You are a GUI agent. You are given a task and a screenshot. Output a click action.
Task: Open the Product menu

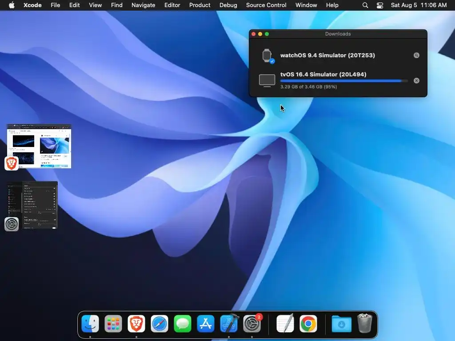tap(200, 5)
